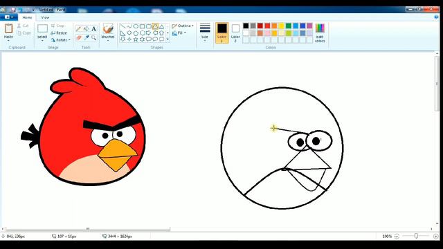Click the Paste clipboard icon
Screen dimensions: 443x249
click(8, 28)
